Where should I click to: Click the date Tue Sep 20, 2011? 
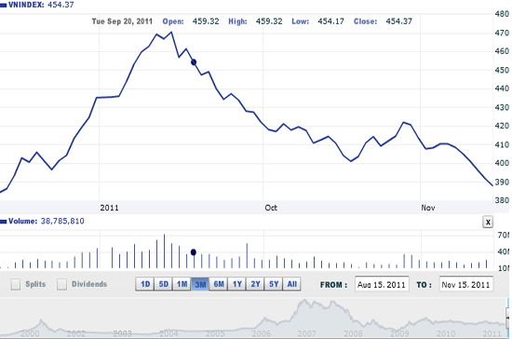[122, 21]
